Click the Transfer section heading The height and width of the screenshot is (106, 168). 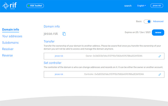[49, 41]
